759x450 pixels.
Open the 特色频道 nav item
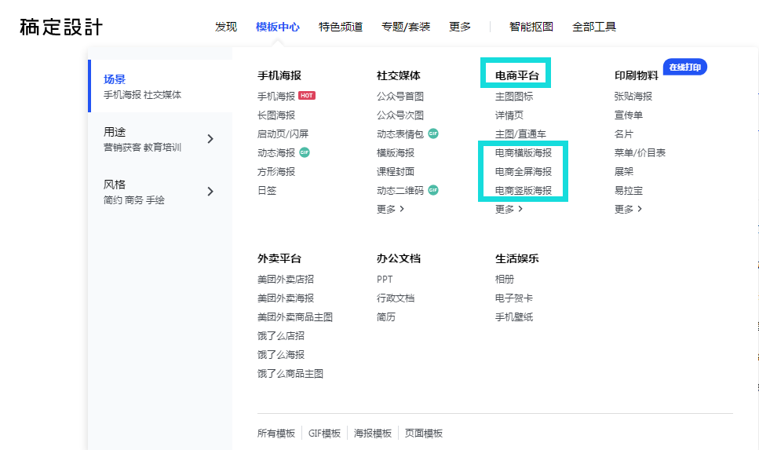click(x=341, y=27)
